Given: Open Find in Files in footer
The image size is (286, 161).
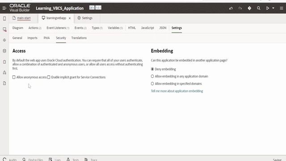Looking at the screenshot, I should [33, 160].
